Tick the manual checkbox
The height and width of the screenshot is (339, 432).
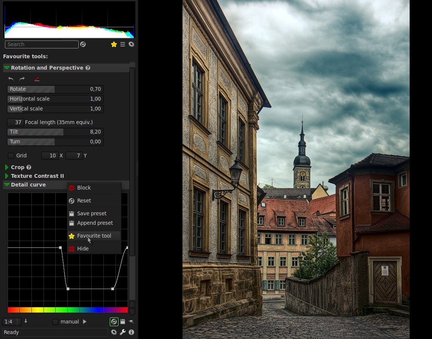click(x=55, y=322)
